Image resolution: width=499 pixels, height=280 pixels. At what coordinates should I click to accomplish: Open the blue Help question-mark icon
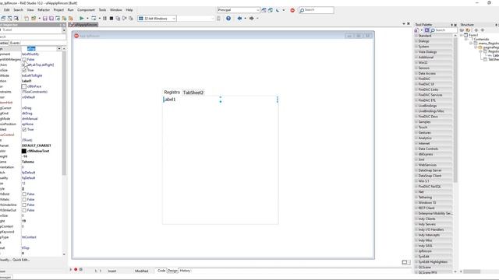[x=228, y=19]
